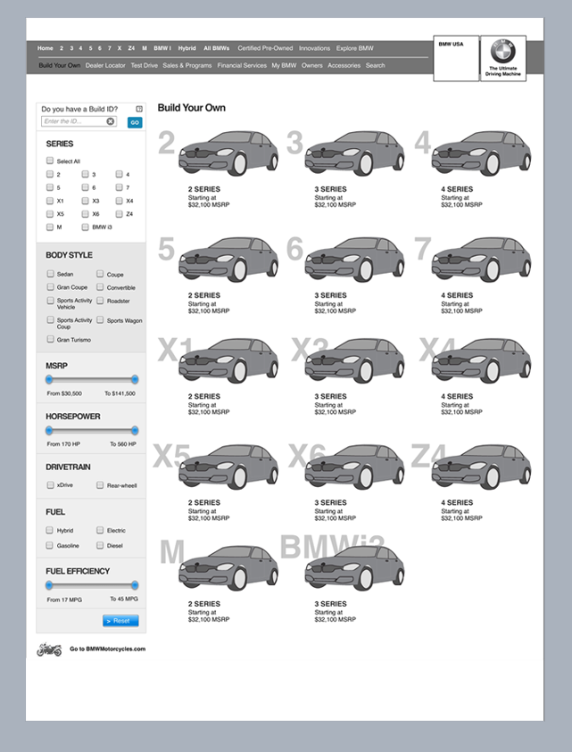
Task: Click the BMW roundel logo
Action: pyautogui.click(x=503, y=52)
